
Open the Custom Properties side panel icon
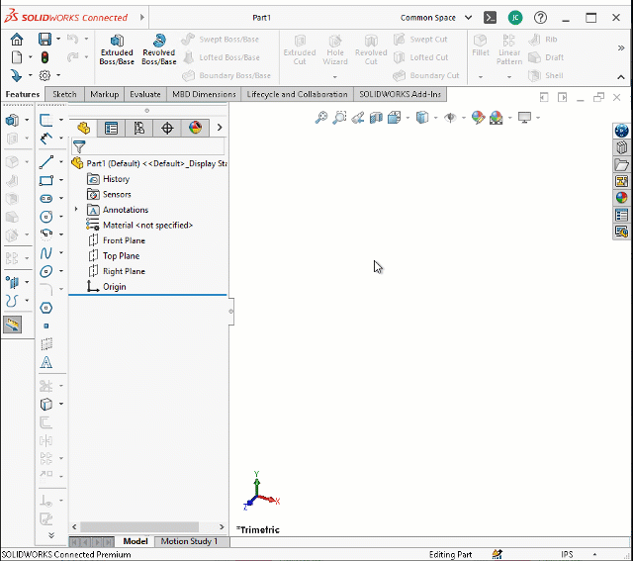point(622,215)
